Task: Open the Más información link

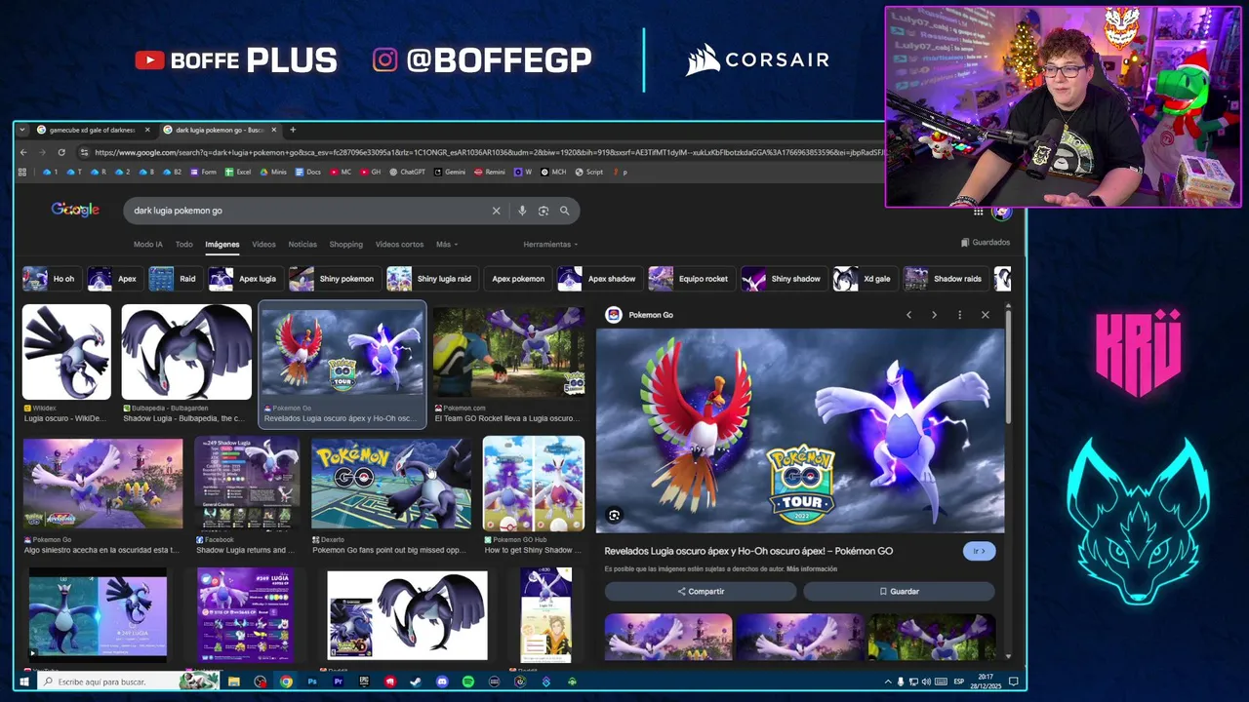Action: tap(812, 568)
